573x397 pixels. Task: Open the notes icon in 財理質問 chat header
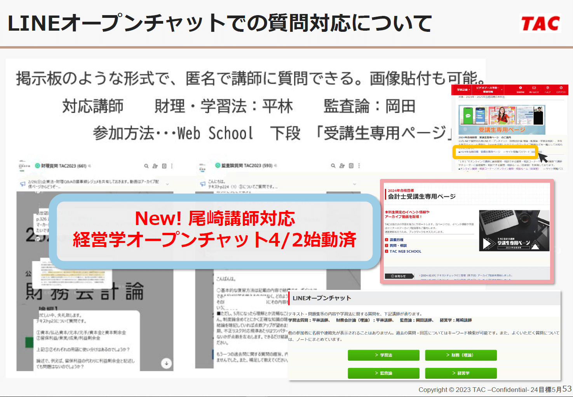(x=164, y=166)
